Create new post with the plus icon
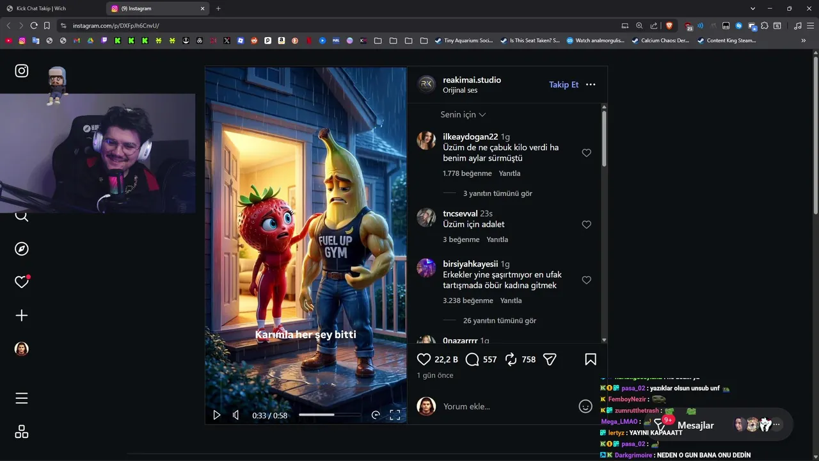Image resolution: width=819 pixels, height=461 pixels. coord(22,316)
